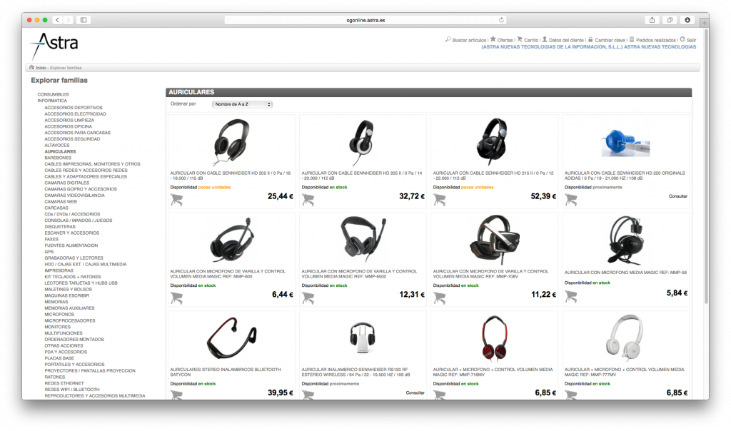Open AURICULAR CON CABLE SENNHEISER HD 205 II
The width and height of the screenshot is (731, 431).
(362, 176)
